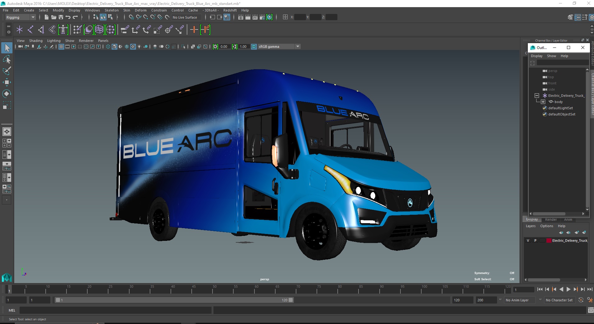Open the No Character Set dropdown arrow

pyautogui.click(x=540, y=300)
